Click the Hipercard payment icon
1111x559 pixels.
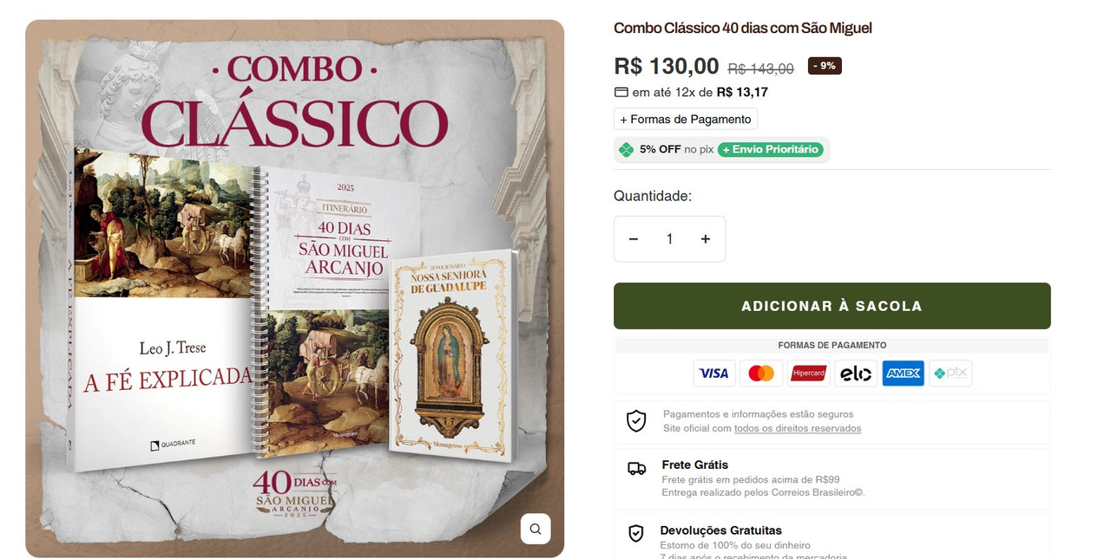coord(809,374)
